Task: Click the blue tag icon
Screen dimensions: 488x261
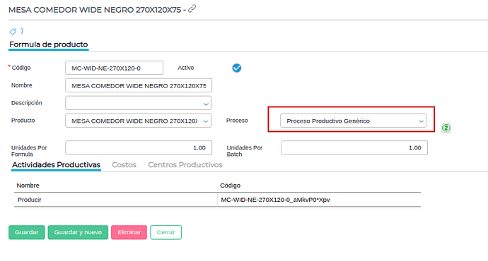Action: (x=13, y=31)
